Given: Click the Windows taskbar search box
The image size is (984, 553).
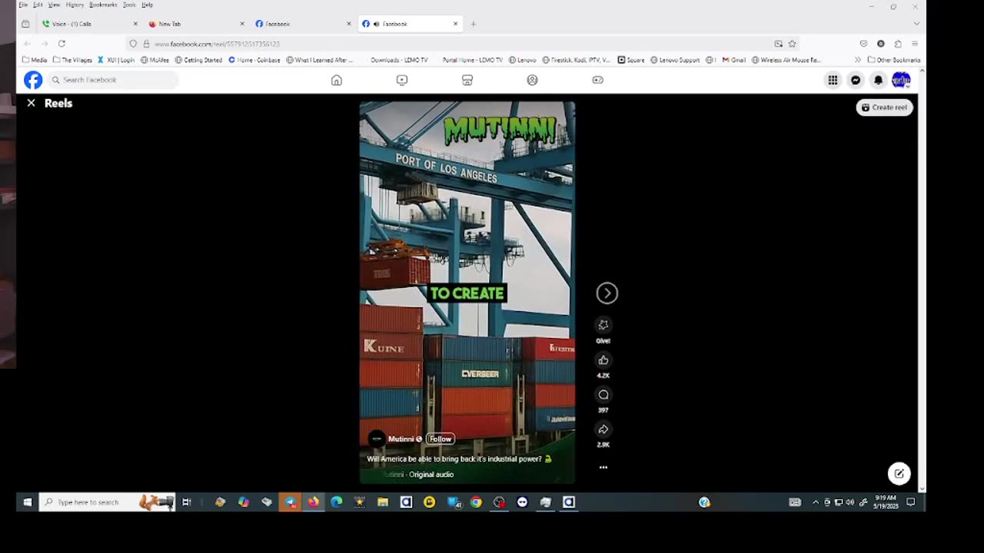Looking at the screenshot, I should [107, 502].
